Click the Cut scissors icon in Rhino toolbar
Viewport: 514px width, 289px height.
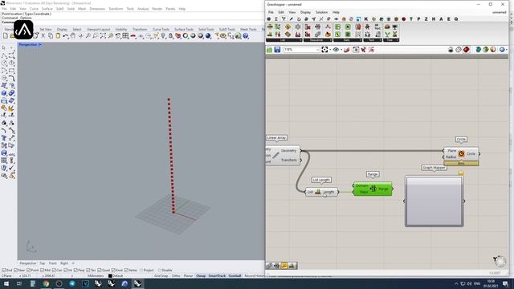43,35
